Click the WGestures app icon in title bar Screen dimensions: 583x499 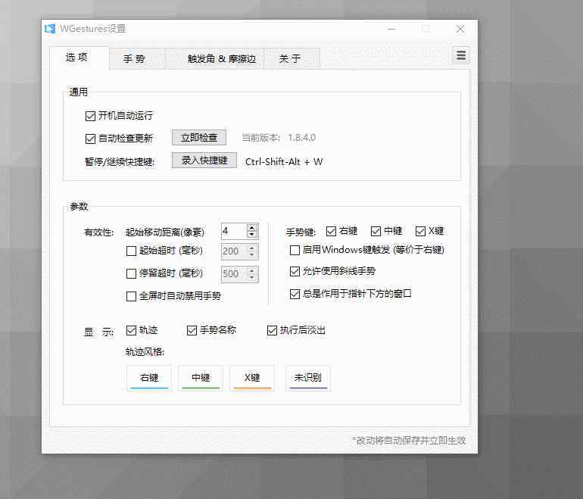[50, 29]
